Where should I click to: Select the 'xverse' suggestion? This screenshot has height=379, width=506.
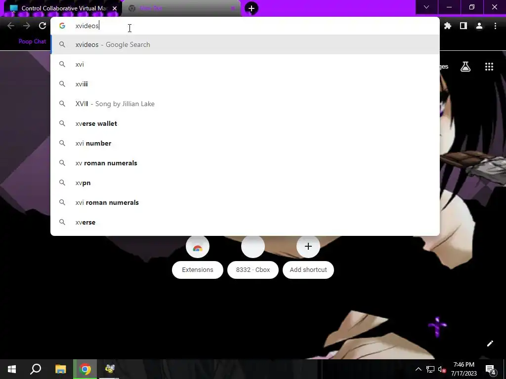coord(245,222)
